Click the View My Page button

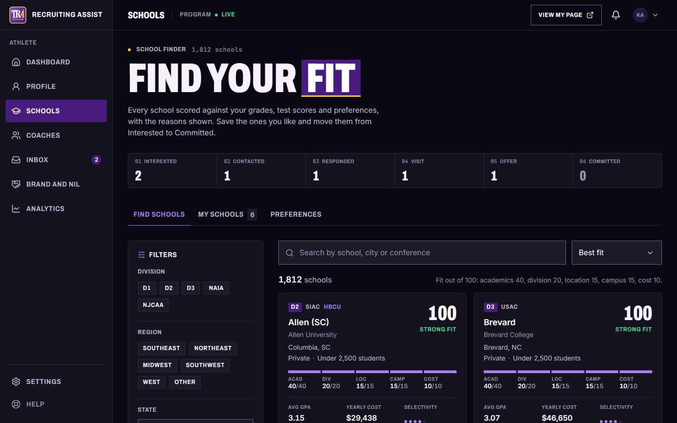(x=566, y=15)
